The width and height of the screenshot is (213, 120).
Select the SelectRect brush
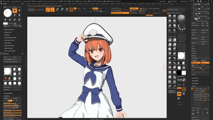170,35
